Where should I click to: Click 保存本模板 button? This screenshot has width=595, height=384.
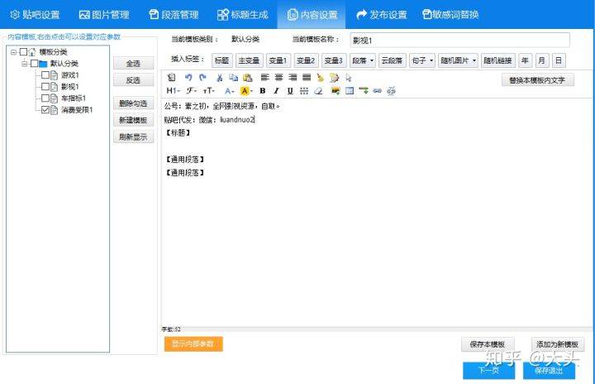click(488, 344)
